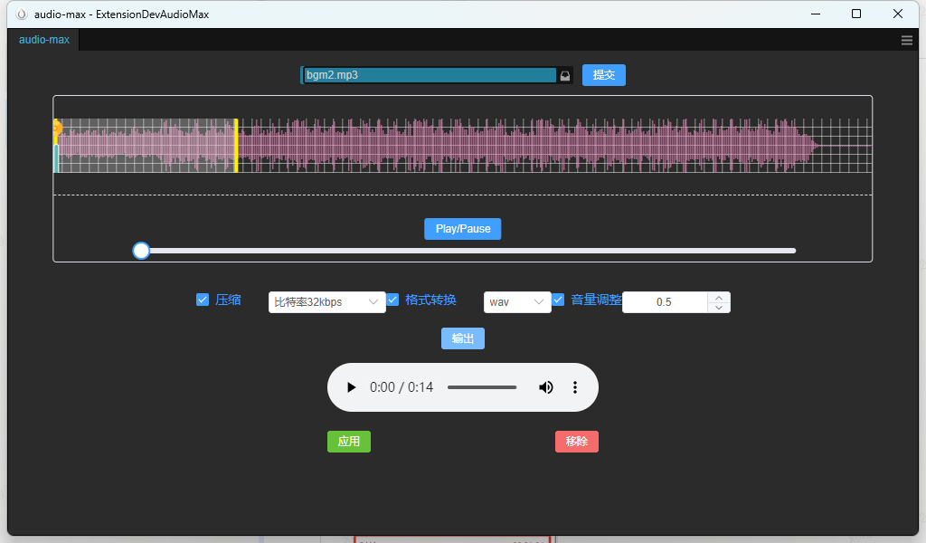Click the yellow marker on the waveform
Viewport: 926px width, 543px height.
(x=236, y=145)
